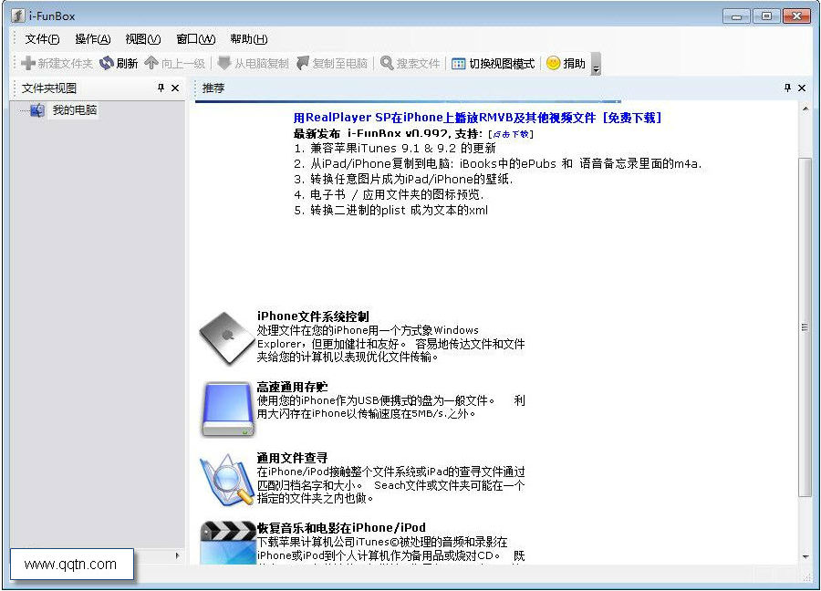This screenshot has height=591, width=821.
Task: Open the File (文件) menu
Action: click(x=42, y=39)
